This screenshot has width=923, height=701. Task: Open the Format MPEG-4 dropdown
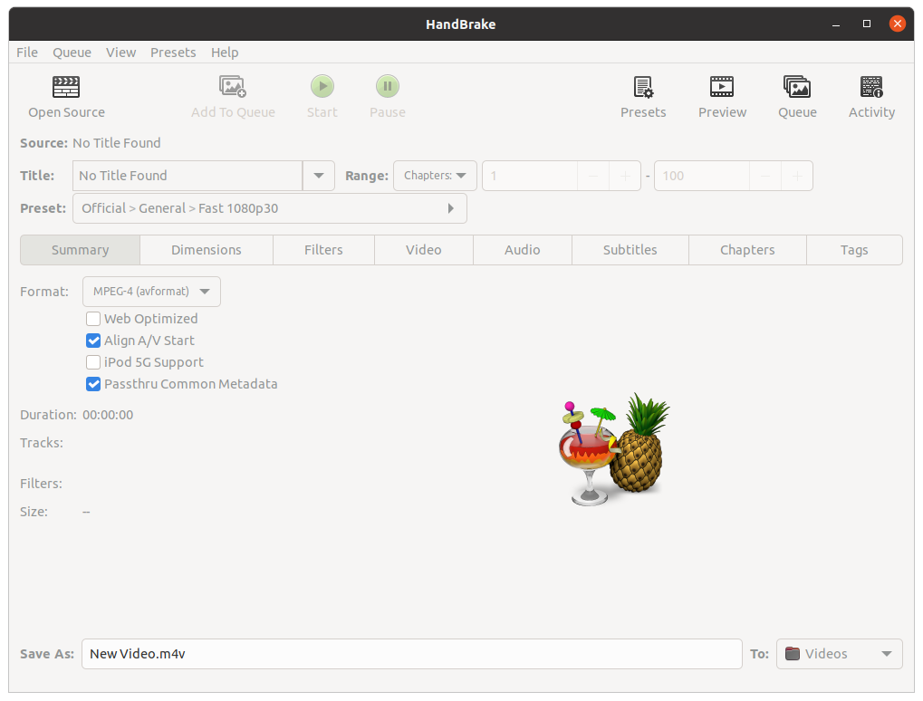151,292
